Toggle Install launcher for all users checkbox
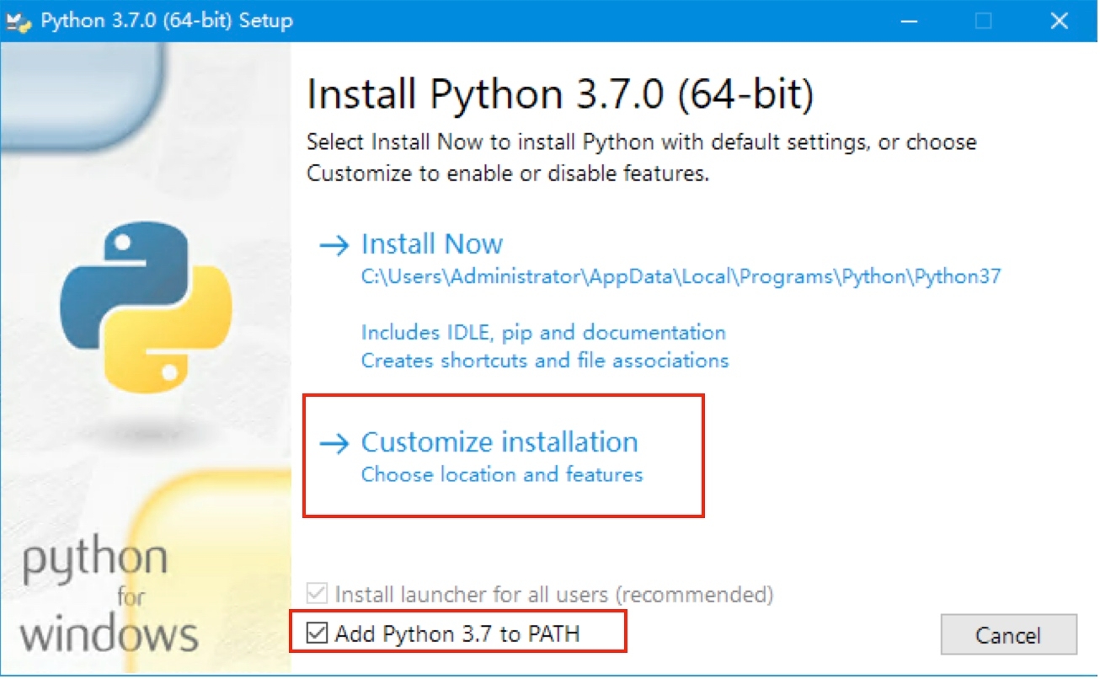Screen dimensions: 1100x679 (318, 595)
